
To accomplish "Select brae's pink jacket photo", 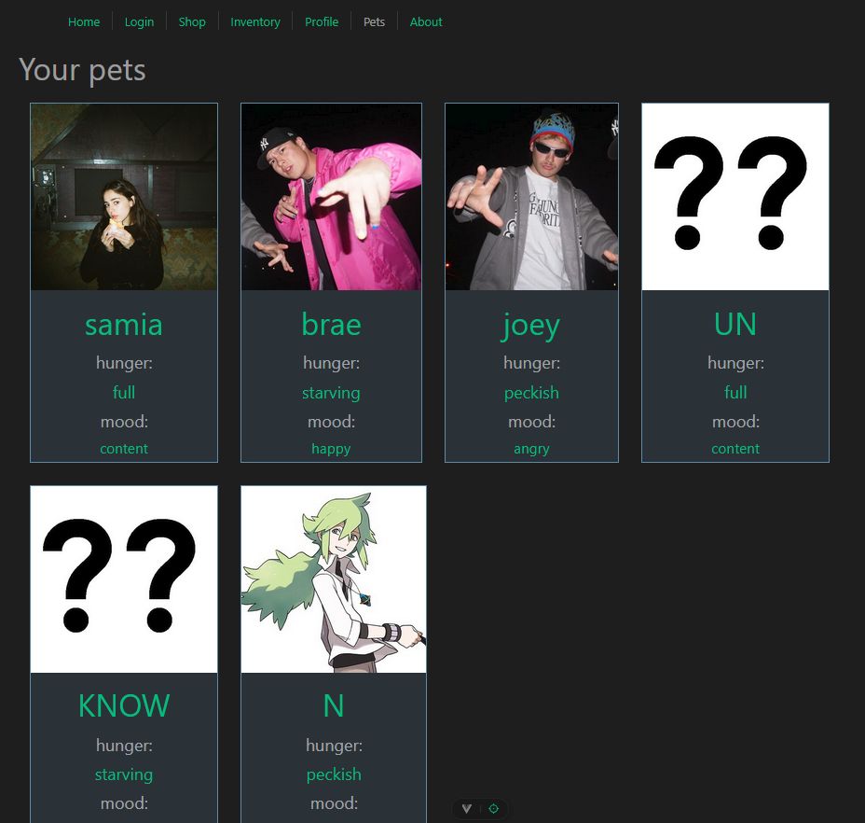I will [x=332, y=197].
